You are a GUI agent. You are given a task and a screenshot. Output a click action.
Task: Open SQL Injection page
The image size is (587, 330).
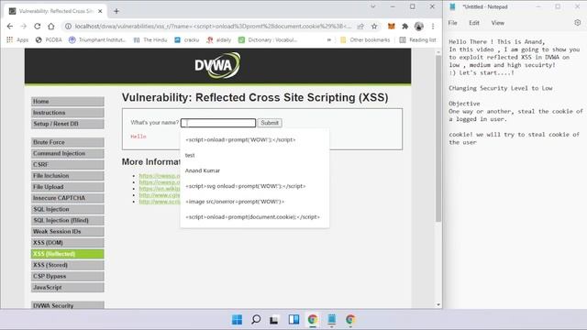67,209
